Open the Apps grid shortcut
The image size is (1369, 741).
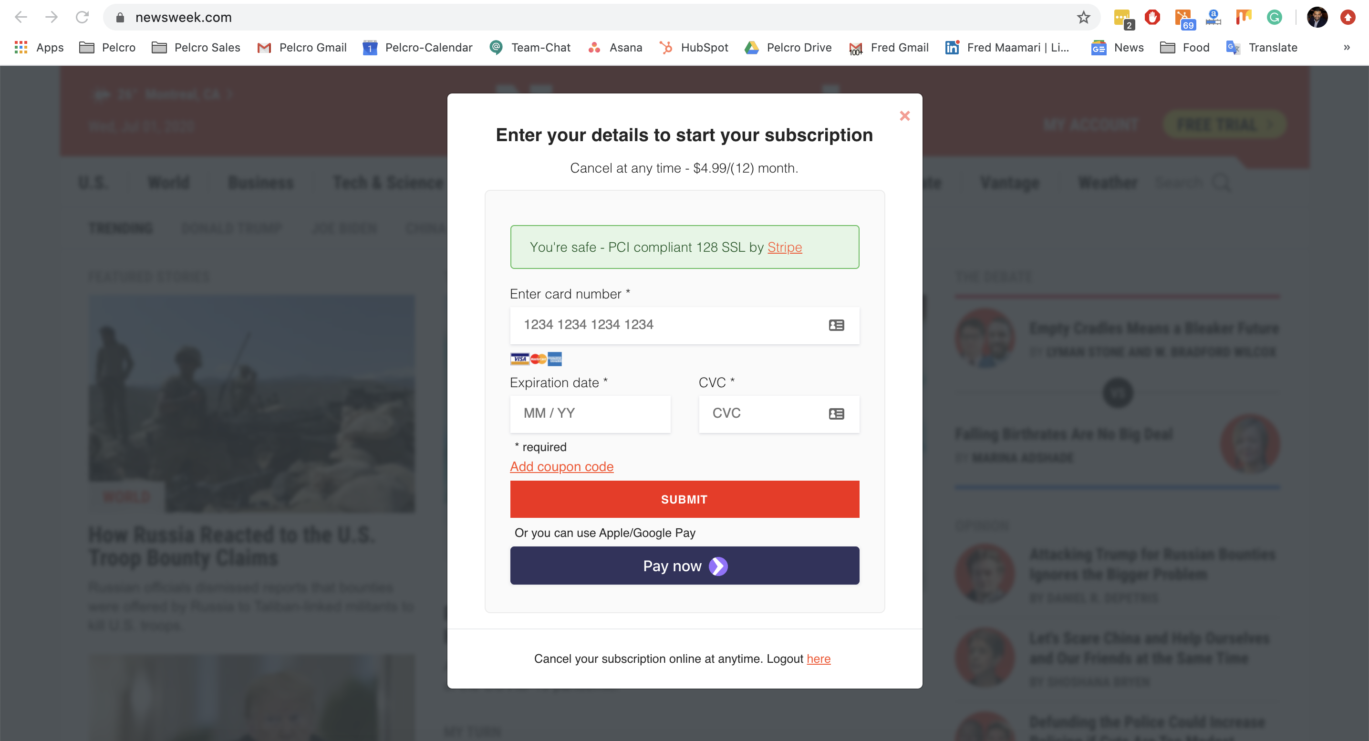[39, 48]
